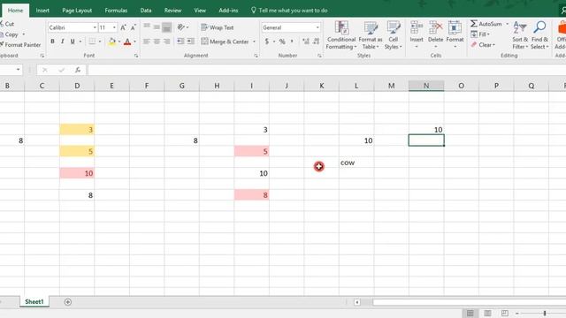Align text left
The width and height of the screenshot is (566, 318).
pos(147,42)
